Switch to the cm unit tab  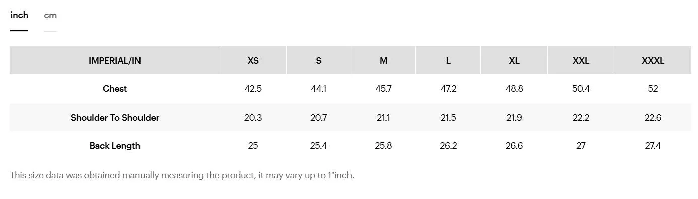50,15
